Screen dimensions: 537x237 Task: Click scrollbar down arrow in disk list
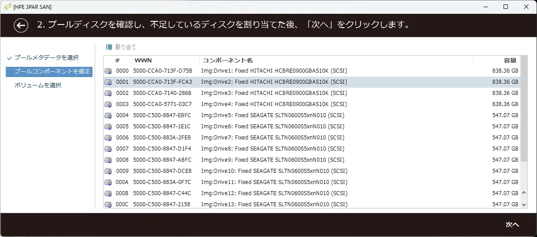click(x=524, y=204)
